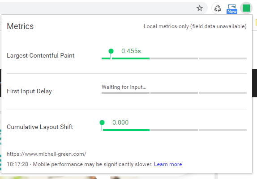
Task: Click the Local metrics only notice
Action: (x=195, y=26)
